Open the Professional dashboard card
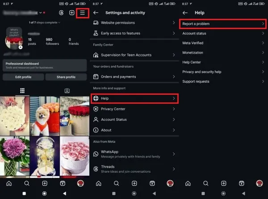The image size is (268, 199). click(x=45, y=65)
